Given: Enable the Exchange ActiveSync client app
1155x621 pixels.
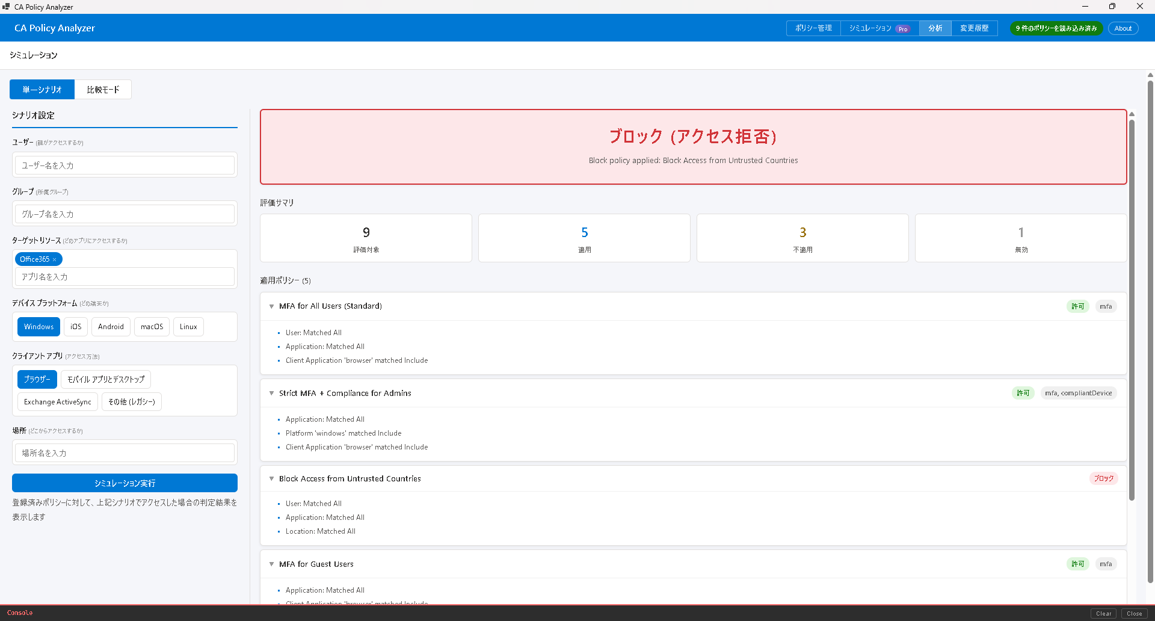Looking at the screenshot, I should [58, 402].
